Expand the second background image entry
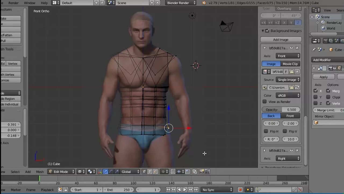Image resolution: width=344 pixels, height=194 pixels. pos(264,150)
